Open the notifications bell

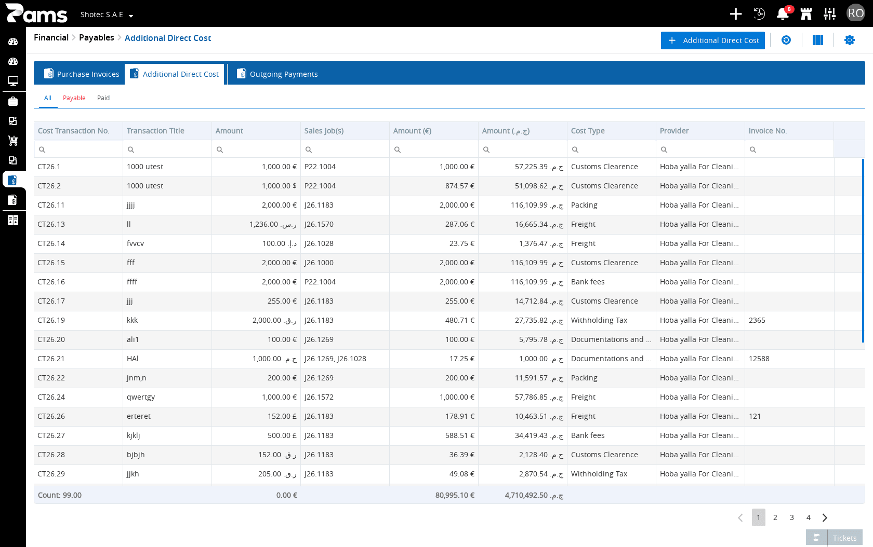tap(783, 14)
